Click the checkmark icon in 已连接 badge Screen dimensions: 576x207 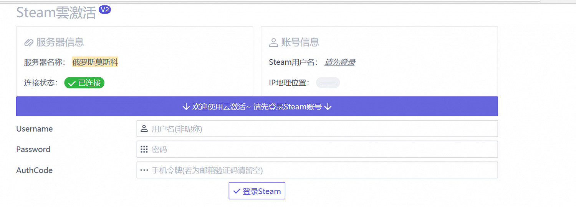[x=71, y=83]
